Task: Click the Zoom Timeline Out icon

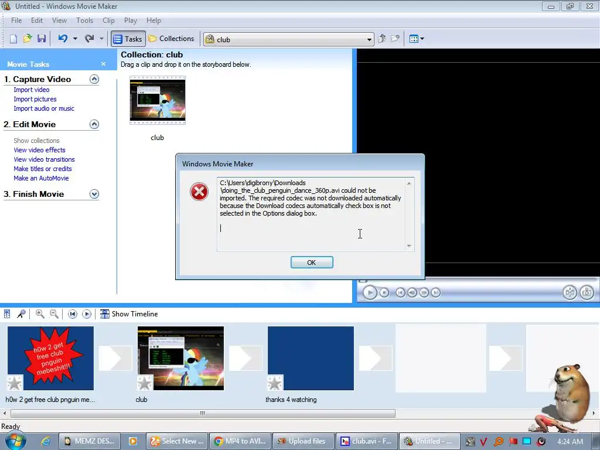Action: click(54, 314)
